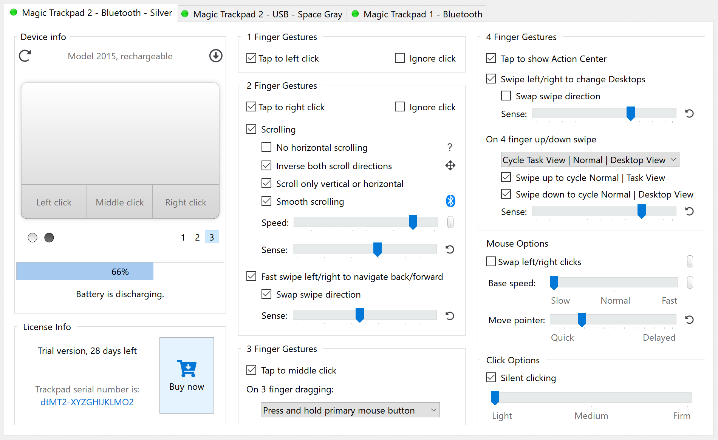Enable Swap left/right clicks

coord(491,261)
